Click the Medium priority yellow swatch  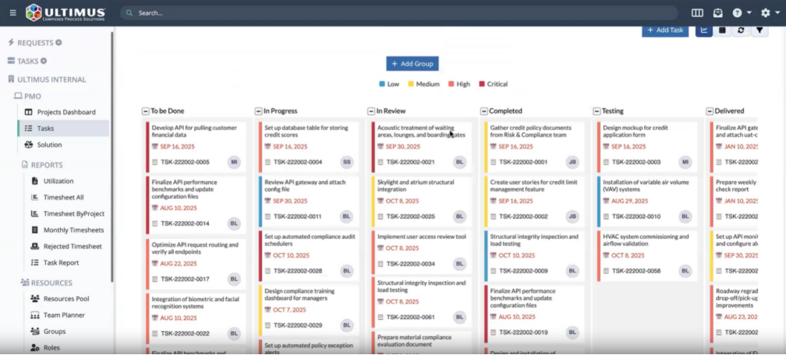410,84
